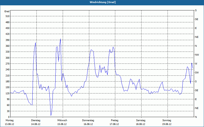Click the Mittwoch day label
204x127 pixels.
coord(62,120)
